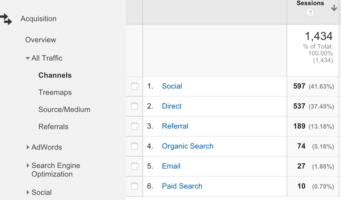Select Overview under Acquisition
The image size is (341, 200).
[41, 40]
